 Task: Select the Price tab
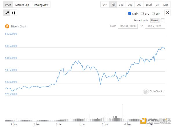click(8, 5)
